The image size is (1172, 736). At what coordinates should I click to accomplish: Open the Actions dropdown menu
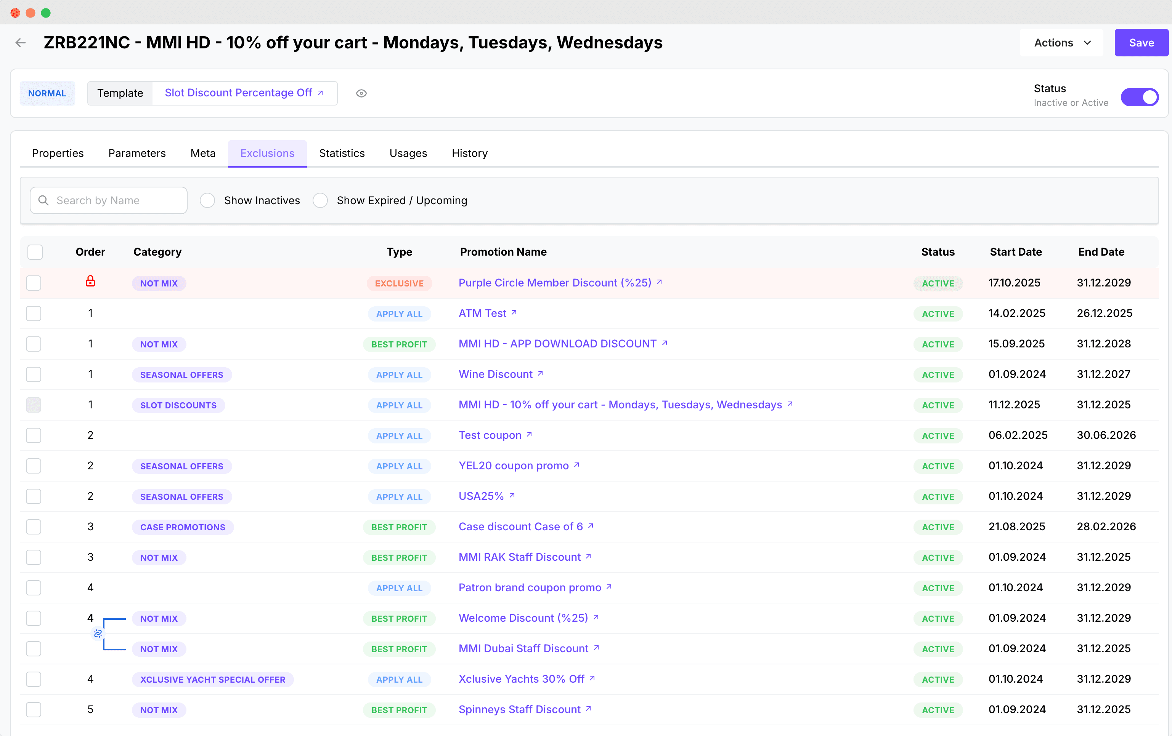(1061, 43)
